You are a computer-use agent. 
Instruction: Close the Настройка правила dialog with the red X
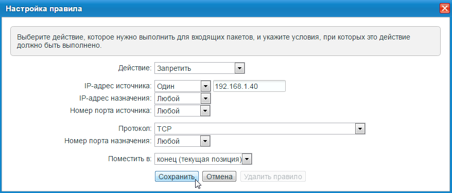[x=444, y=9]
